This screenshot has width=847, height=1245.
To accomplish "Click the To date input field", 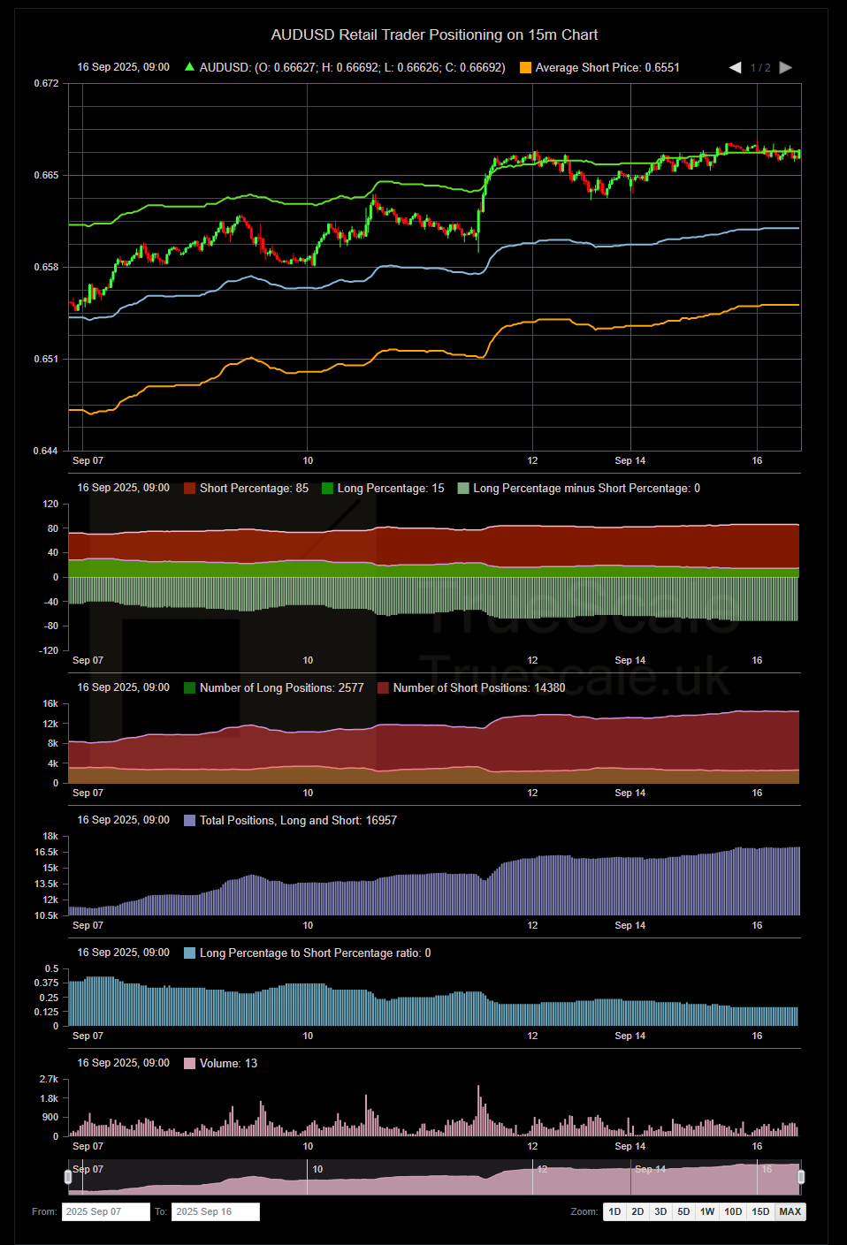I will pos(215,1212).
